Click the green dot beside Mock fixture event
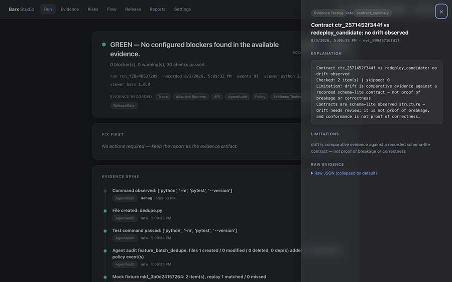This screenshot has width=452, height=282. [105, 277]
